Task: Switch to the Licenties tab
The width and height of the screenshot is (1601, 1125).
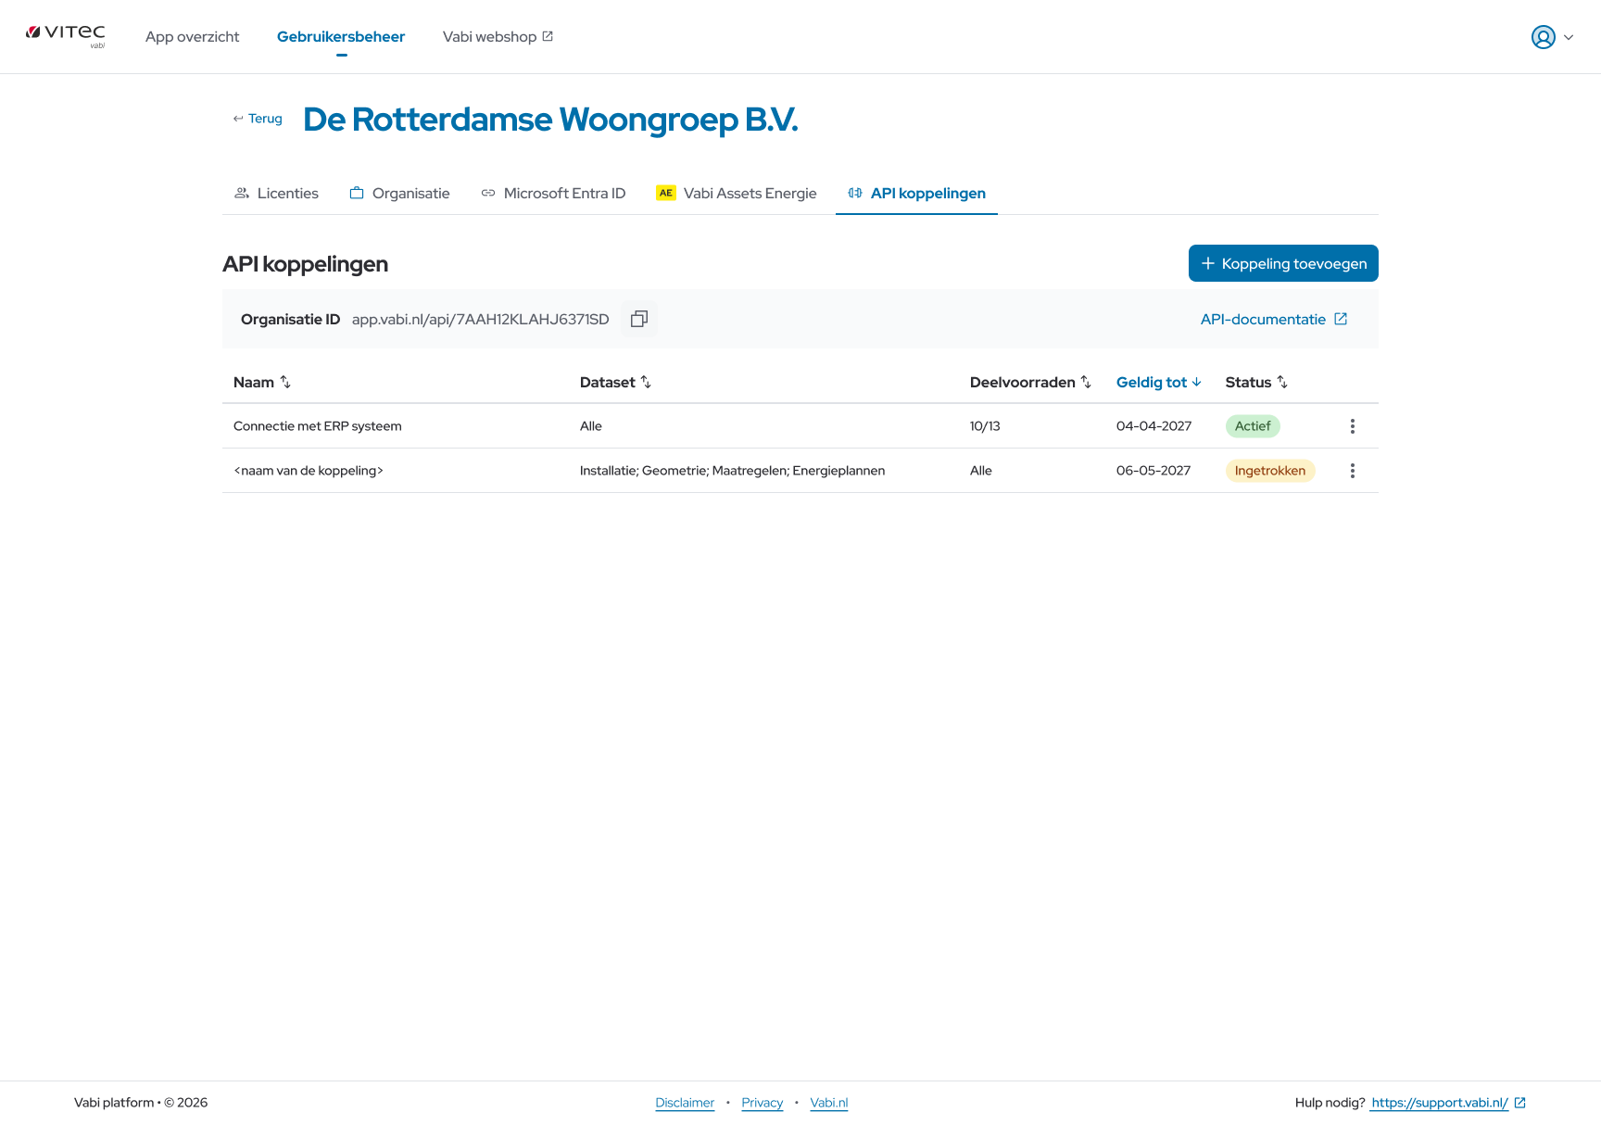Action: tap(276, 193)
